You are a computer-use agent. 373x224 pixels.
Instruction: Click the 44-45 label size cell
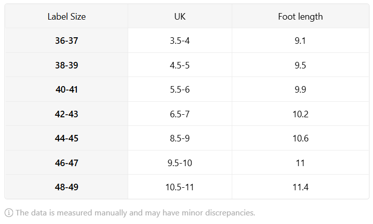tap(66, 138)
